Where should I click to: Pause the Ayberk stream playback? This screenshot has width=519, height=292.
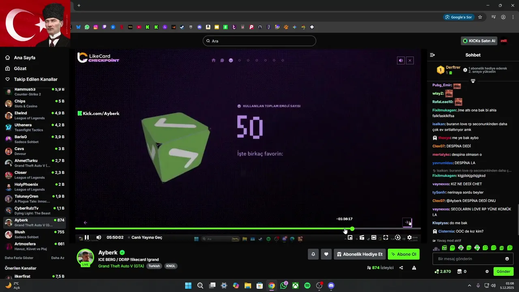(x=87, y=237)
